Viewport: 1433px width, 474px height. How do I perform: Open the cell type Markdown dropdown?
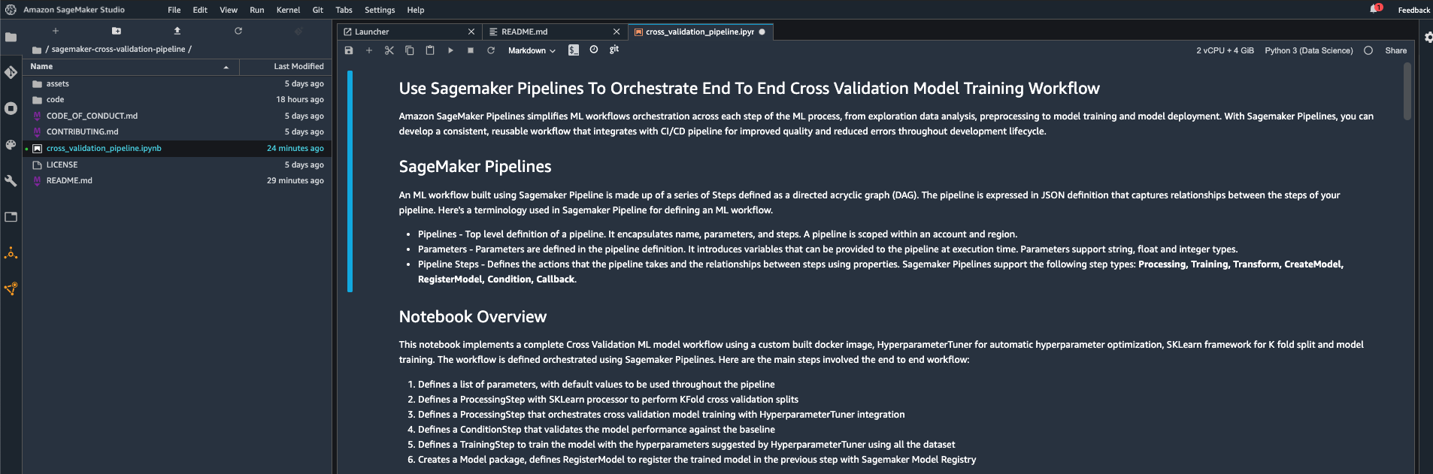(x=532, y=50)
